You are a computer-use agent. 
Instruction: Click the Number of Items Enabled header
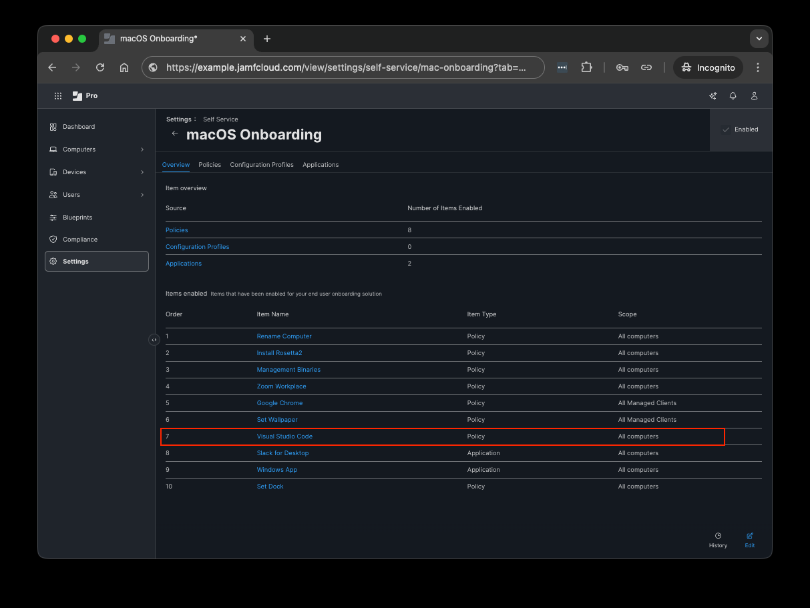(445, 208)
